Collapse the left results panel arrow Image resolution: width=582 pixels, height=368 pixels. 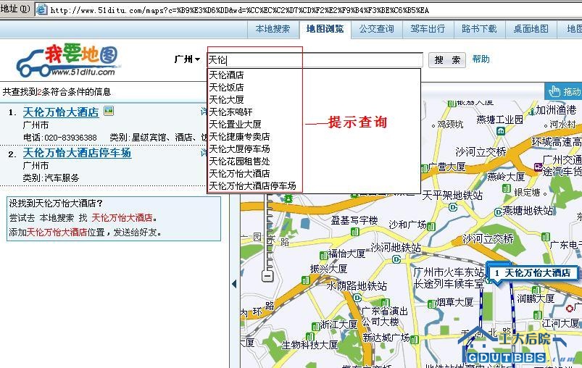234,284
